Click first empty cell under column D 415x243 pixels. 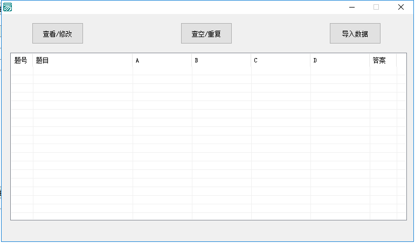click(340, 71)
